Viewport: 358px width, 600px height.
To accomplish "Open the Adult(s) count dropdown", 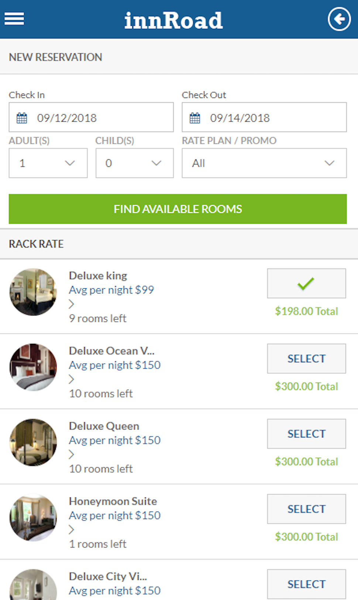I will pyautogui.click(x=48, y=163).
